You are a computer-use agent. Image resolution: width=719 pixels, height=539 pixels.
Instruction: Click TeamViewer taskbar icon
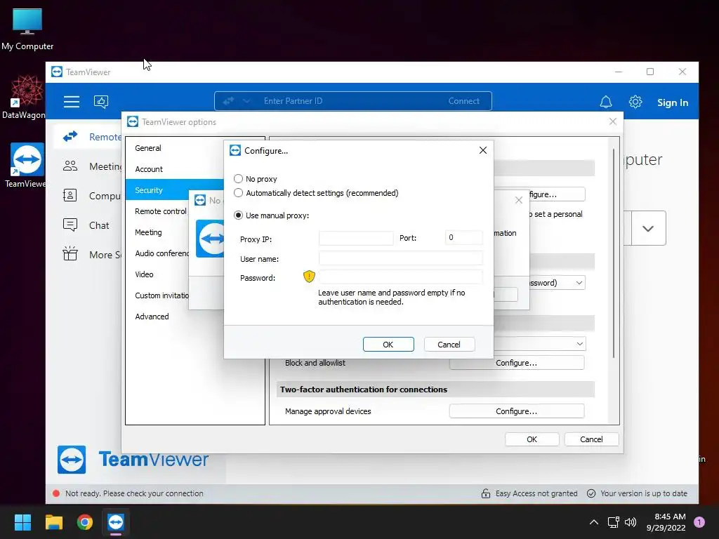pos(116,522)
